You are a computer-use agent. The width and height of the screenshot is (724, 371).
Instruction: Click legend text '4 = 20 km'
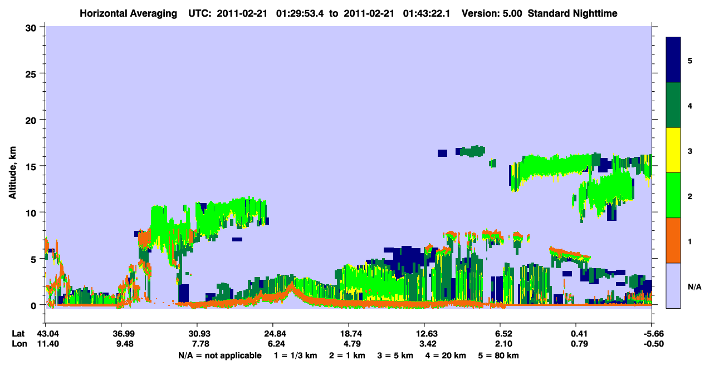click(x=447, y=355)
